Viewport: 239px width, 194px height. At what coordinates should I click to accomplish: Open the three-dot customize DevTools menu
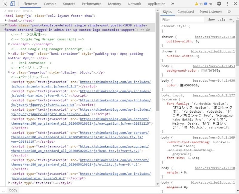[227, 4]
